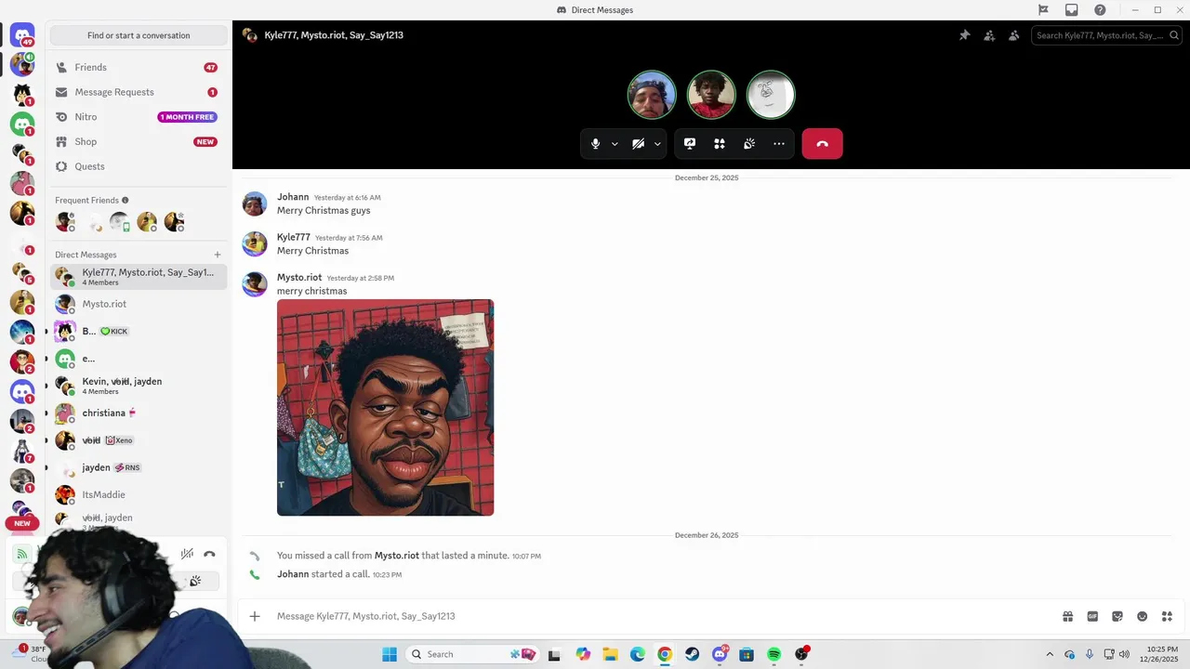Image resolution: width=1190 pixels, height=669 pixels.
Task: Open the ItsMaddie direct message
Action: 139,494
